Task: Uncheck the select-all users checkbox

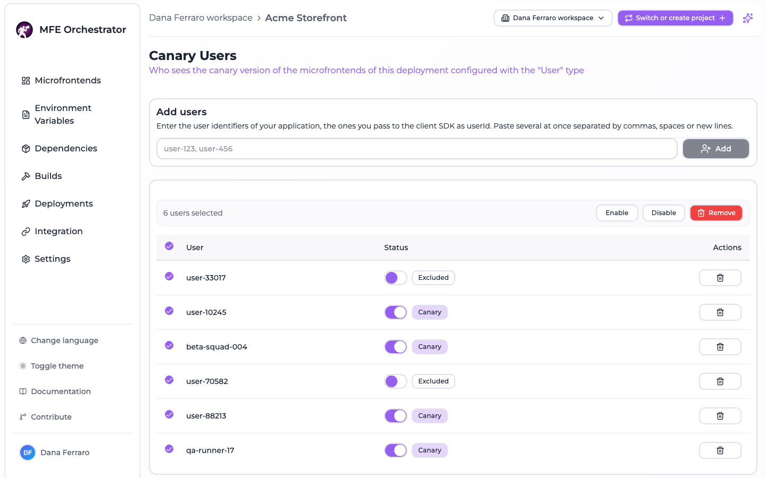Action: [169, 246]
